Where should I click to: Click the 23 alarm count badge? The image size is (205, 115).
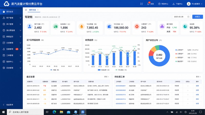click(17, 49)
